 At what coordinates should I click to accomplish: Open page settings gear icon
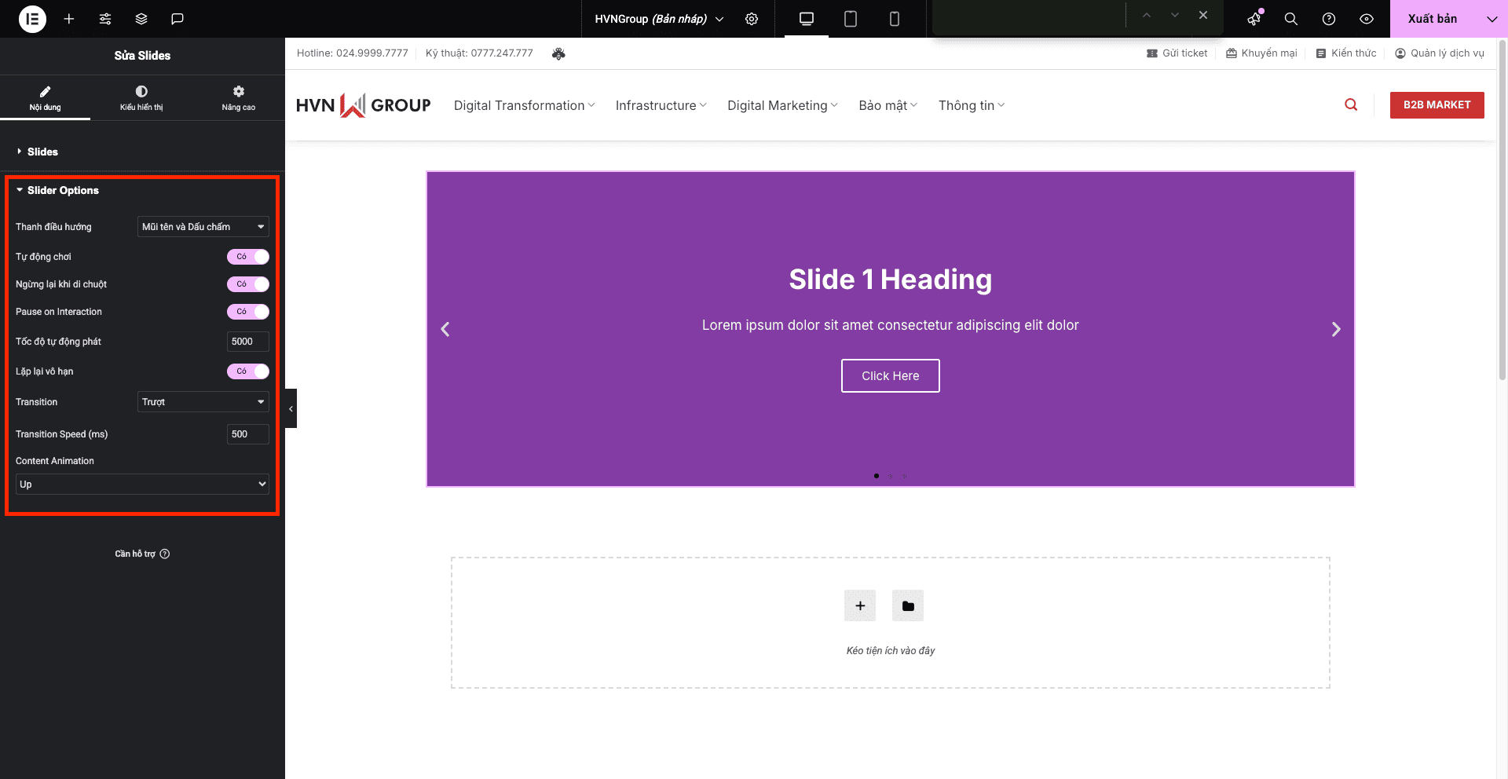(x=752, y=19)
